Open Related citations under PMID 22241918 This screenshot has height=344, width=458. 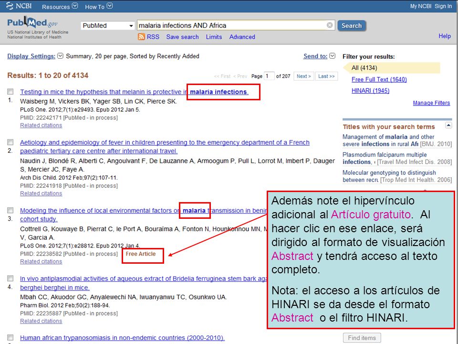[41, 193]
